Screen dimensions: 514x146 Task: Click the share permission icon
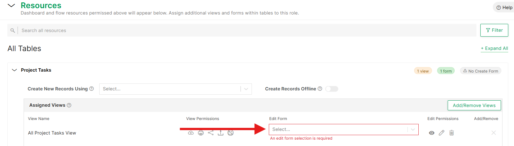pos(211,133)
